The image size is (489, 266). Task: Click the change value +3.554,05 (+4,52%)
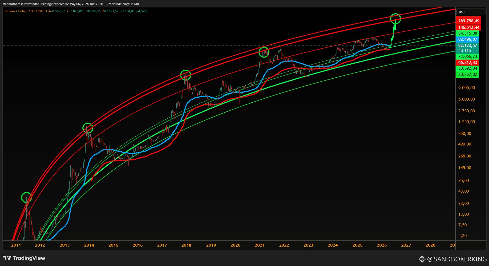click(x=134, y=11)
